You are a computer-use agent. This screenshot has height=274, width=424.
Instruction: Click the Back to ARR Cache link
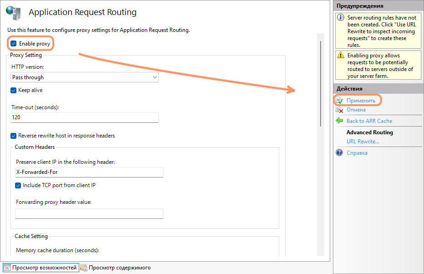tap(369, 121)
